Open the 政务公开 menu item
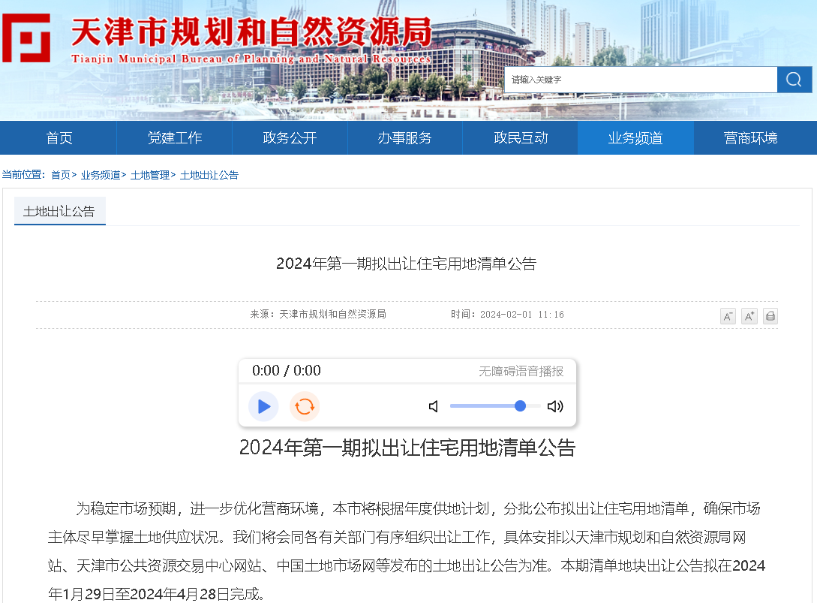817x603 pixels. (290, 138)
